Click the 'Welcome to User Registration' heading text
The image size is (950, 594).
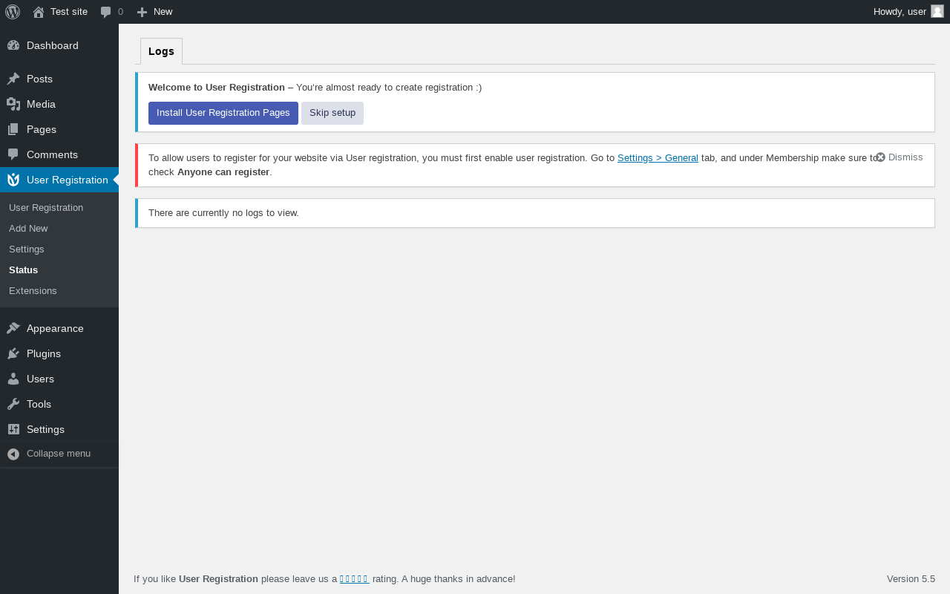point(217,87)
